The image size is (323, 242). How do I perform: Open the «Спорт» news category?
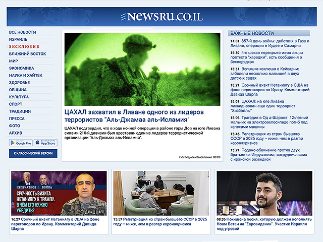coord(16,104)
